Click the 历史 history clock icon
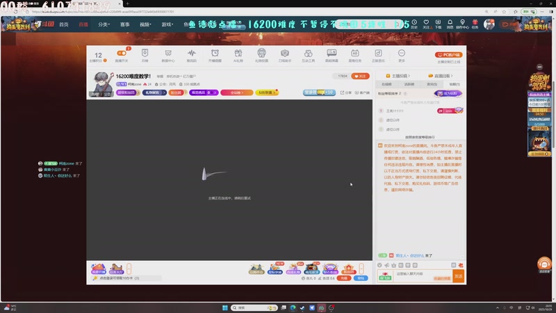Image resolution: width=556 pixels, height=313 pixels. click(x=414, y=24)
